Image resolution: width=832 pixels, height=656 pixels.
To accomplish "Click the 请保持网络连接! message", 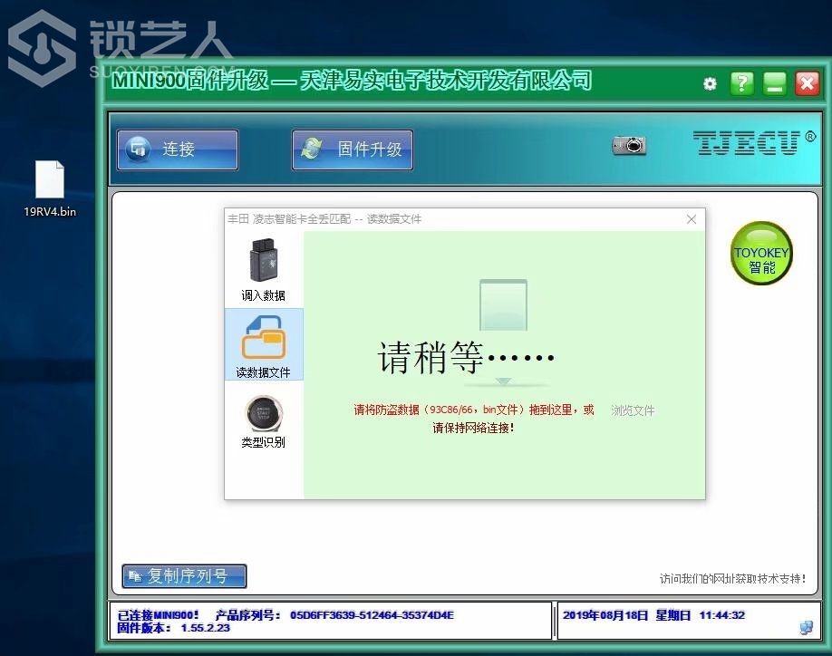I will pos(473,428).
